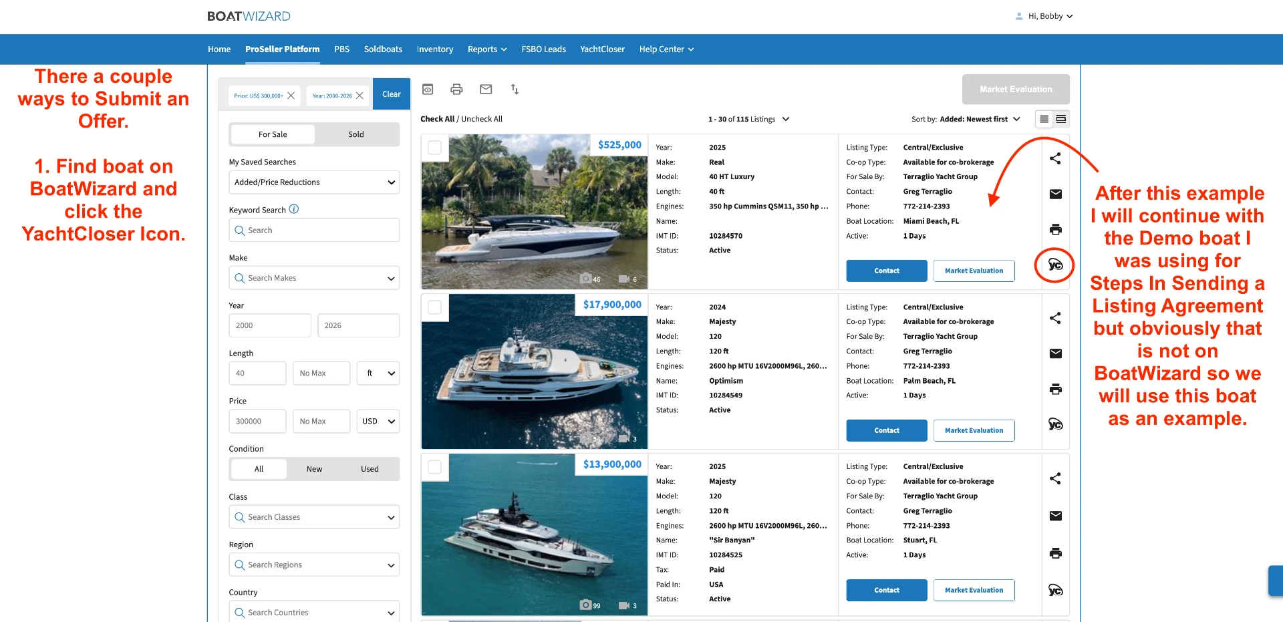This screenshot has width=1283, height=622.
Task: Share the $525,000 Real 40 HT Luxury listing
Action: pos(1055,158)
